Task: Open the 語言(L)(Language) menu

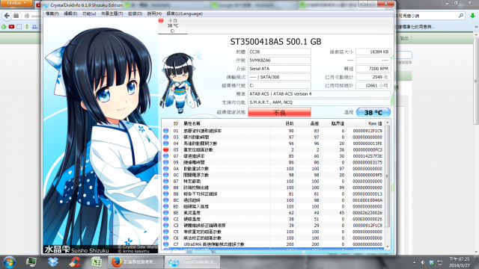Action: [185, 13]
